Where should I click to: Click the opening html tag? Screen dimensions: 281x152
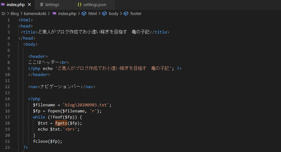pyautogui.click(x=26, y=20)
